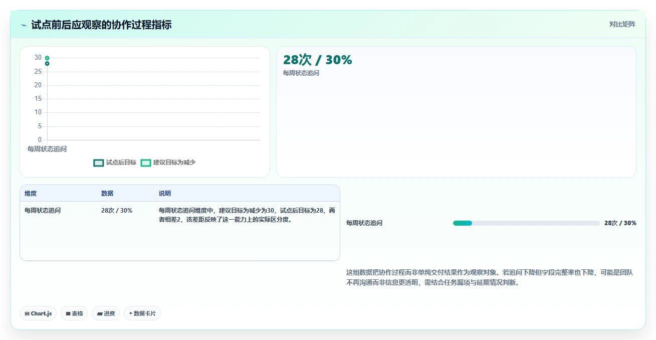Click the summary paragraph starting 这组数据
Viewport: 656px width, 340px height.
490,277
